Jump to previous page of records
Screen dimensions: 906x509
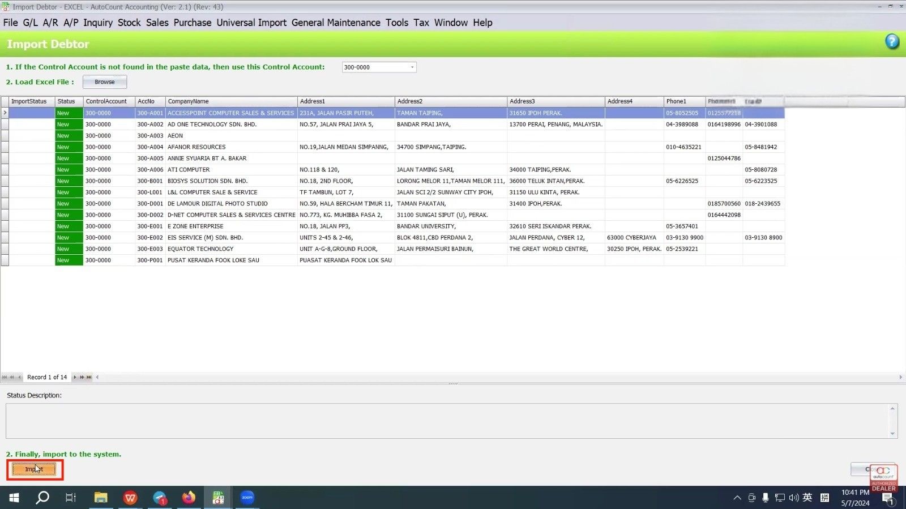pyautogui.click(x=12, y=377)
